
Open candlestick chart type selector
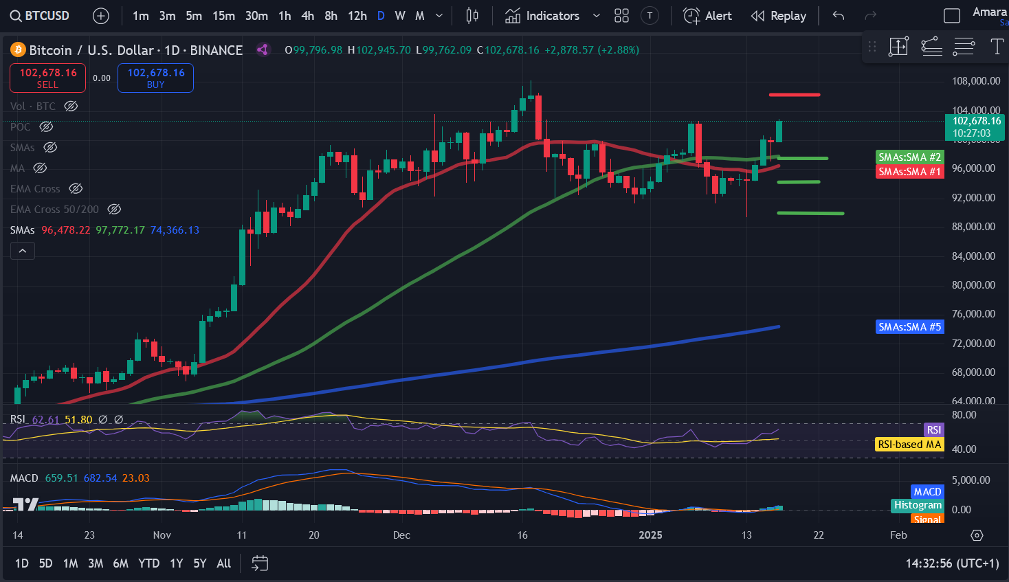pyautogui.click(x=472, y=16)
